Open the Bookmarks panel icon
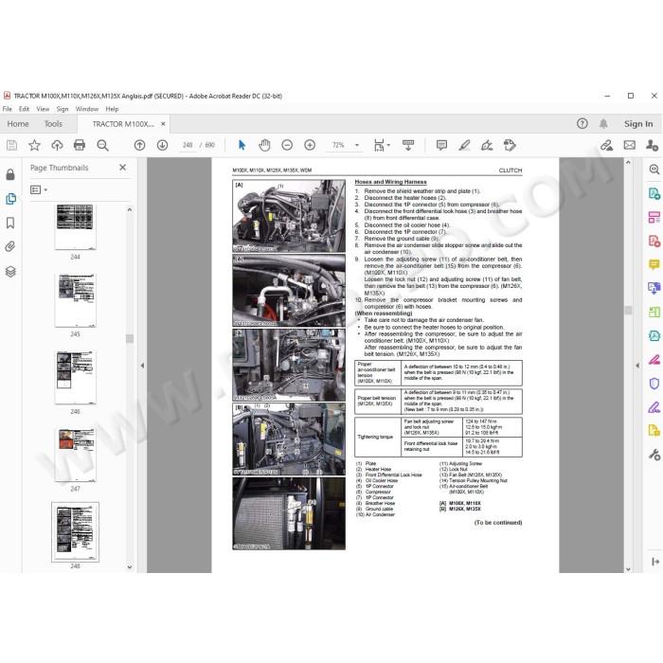Image resolution: width=663 pixels, height=663 pixels. [10, 223]
